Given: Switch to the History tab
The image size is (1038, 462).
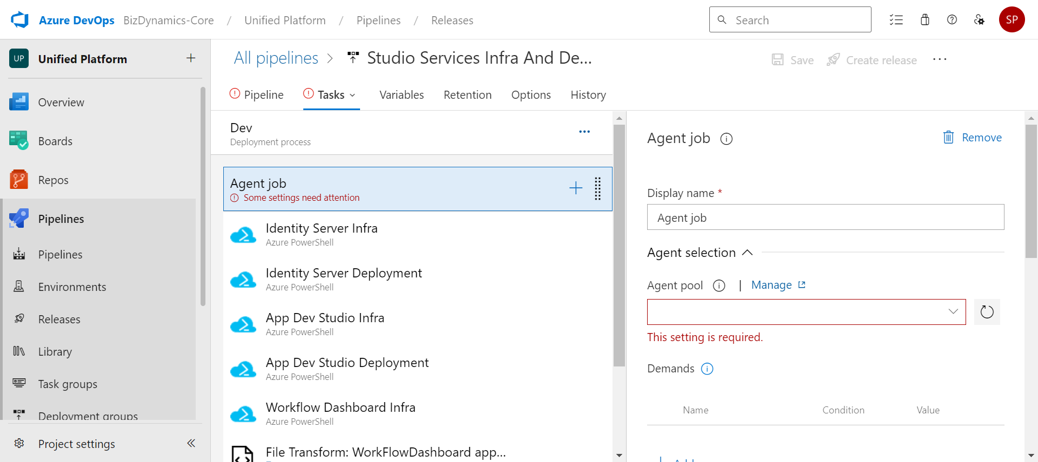Looking at the screenshot, I should [588, 94].
